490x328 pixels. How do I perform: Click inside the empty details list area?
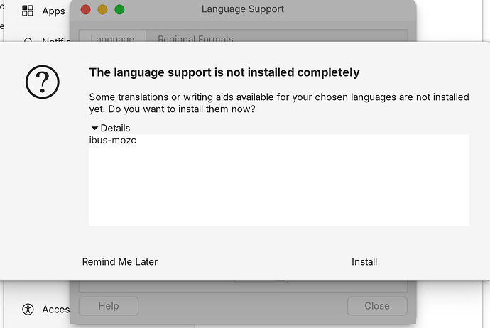click(278, 188)
